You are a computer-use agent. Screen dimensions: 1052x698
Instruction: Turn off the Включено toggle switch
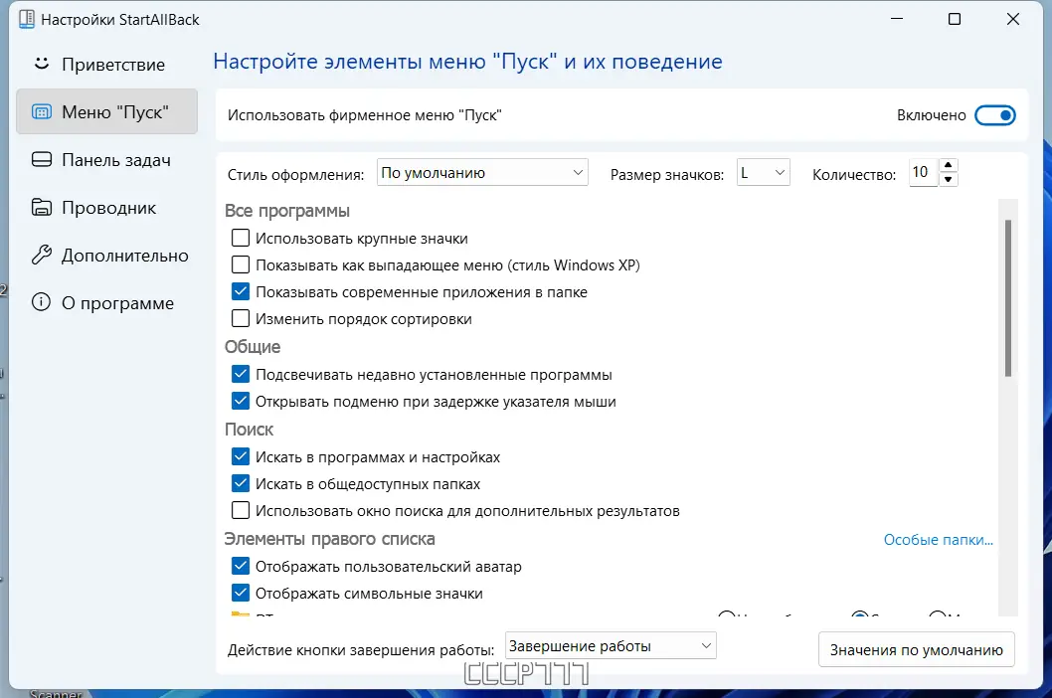click(995, 114)
